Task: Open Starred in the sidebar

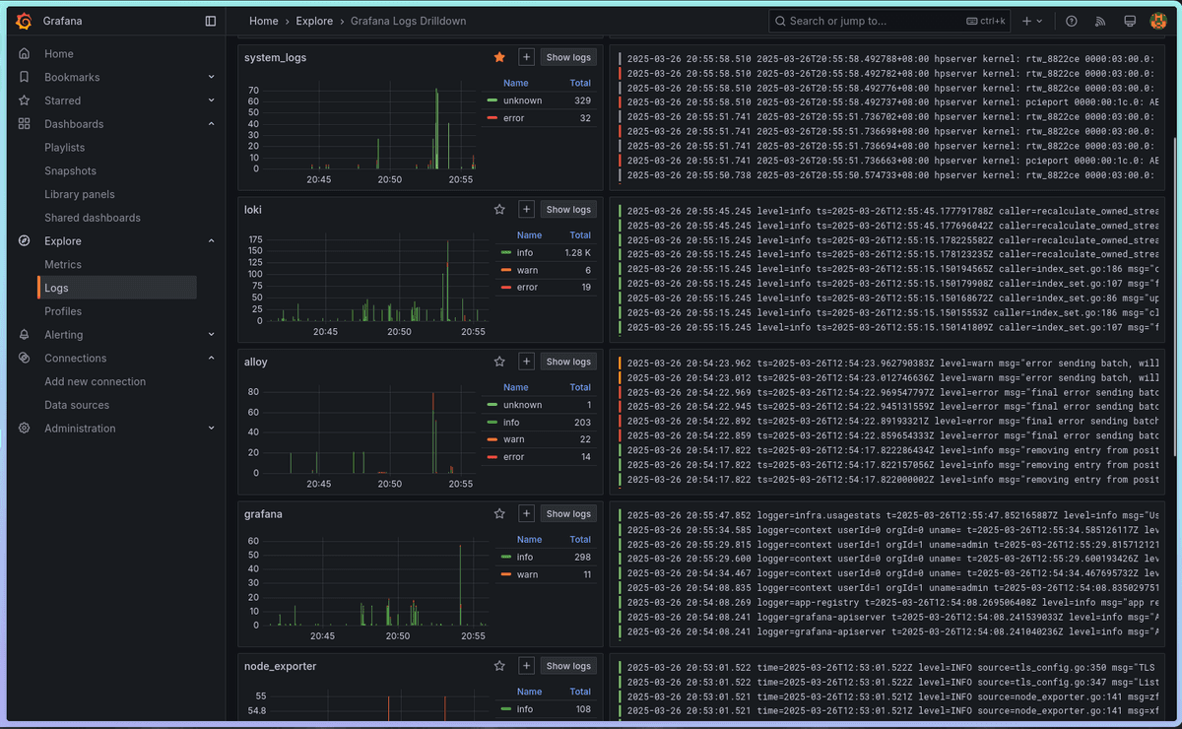Action: click(62, 100)
